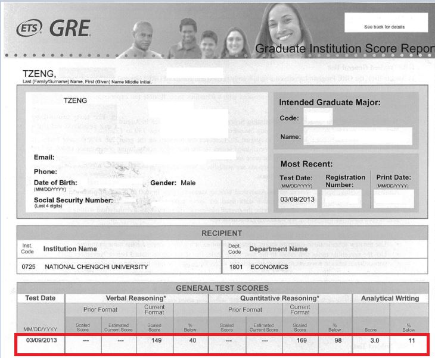Image resolution: width=435 pixels, height=358 pixels.
Task: Click the gender value 'Male'
Action: [188, 183]
